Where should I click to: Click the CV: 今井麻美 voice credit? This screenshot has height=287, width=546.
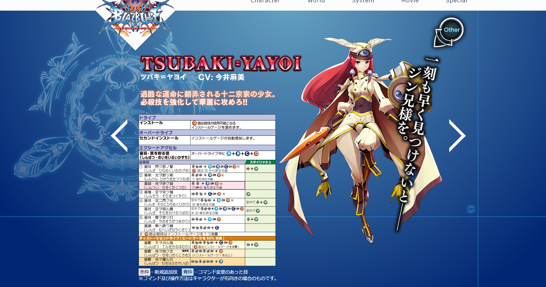(x=221, y=77)
